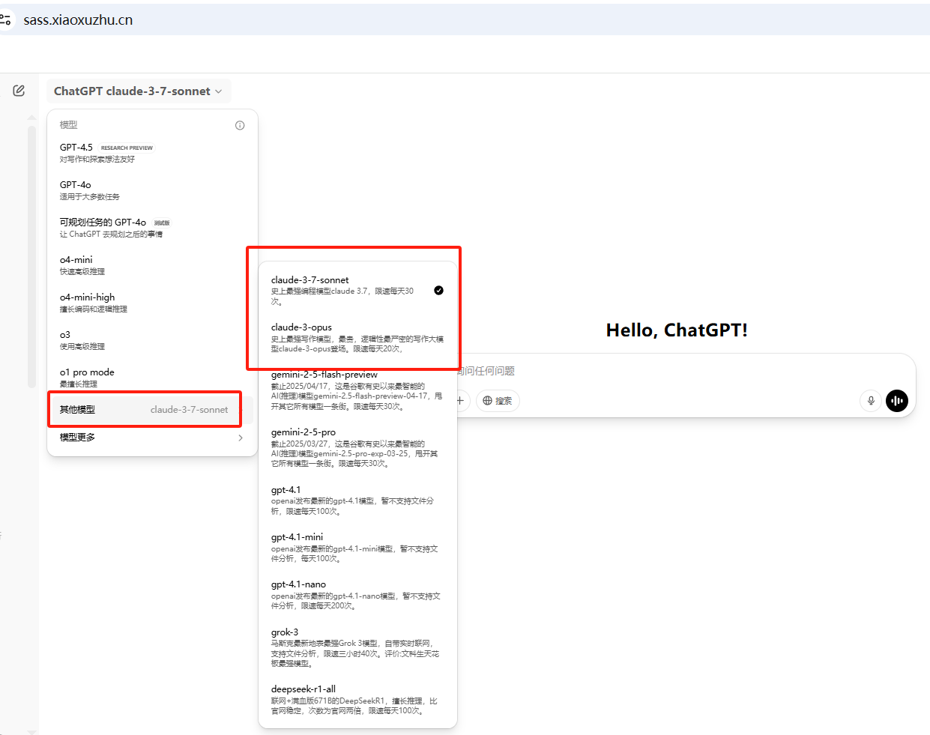This screenshot has height=735, width=930.
Task: Click the plus icon to attach files
Action: 460,401
